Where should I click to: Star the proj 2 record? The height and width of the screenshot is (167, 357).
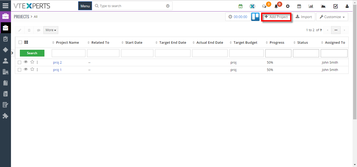[x=32, y=62]
